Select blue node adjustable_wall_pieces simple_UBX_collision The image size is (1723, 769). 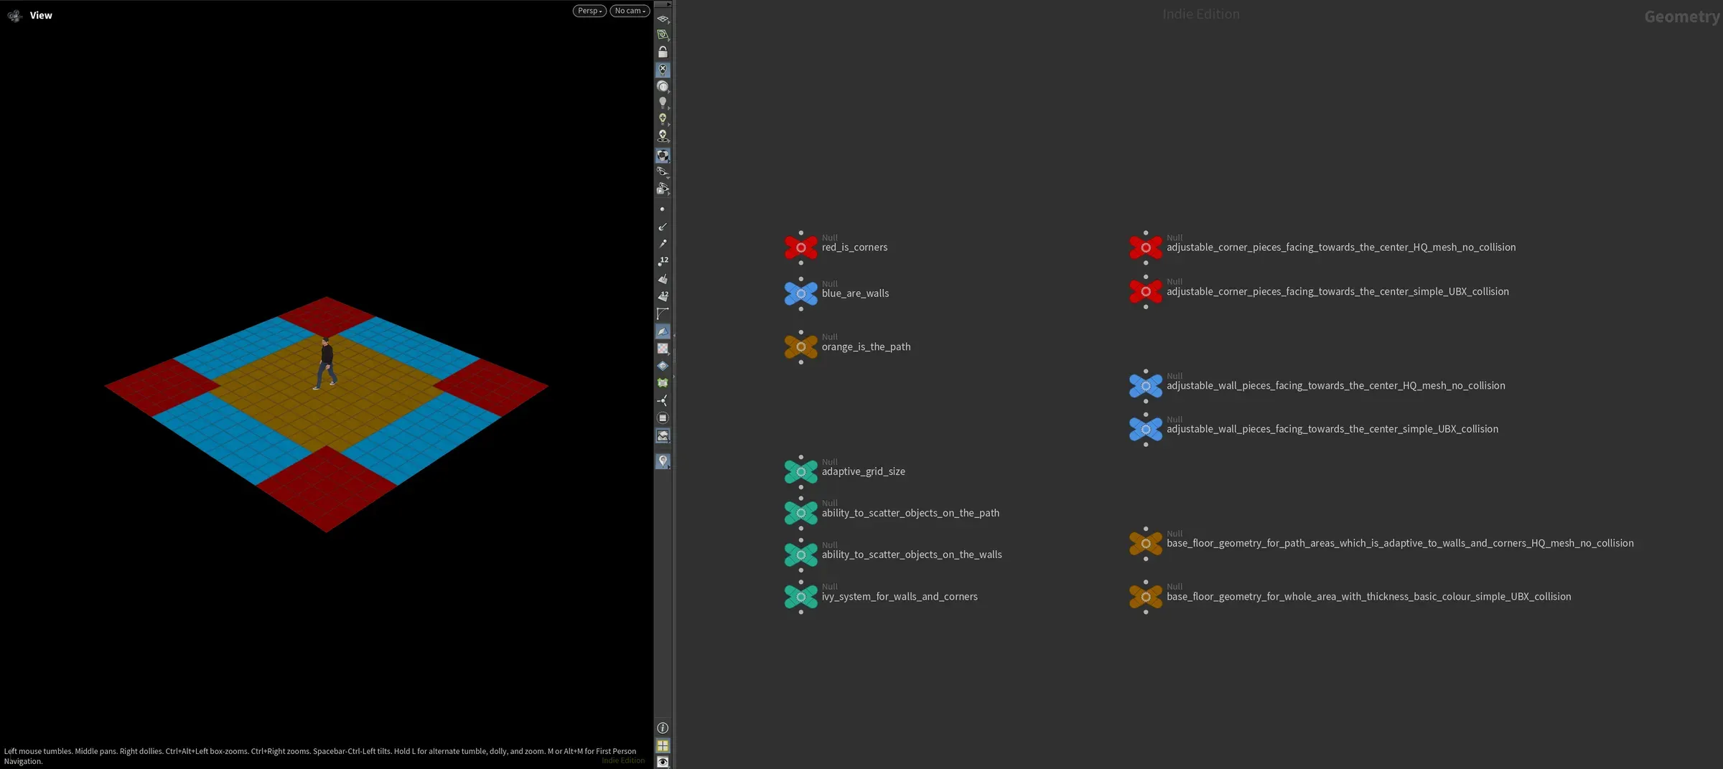click(x=1146, y=430)
